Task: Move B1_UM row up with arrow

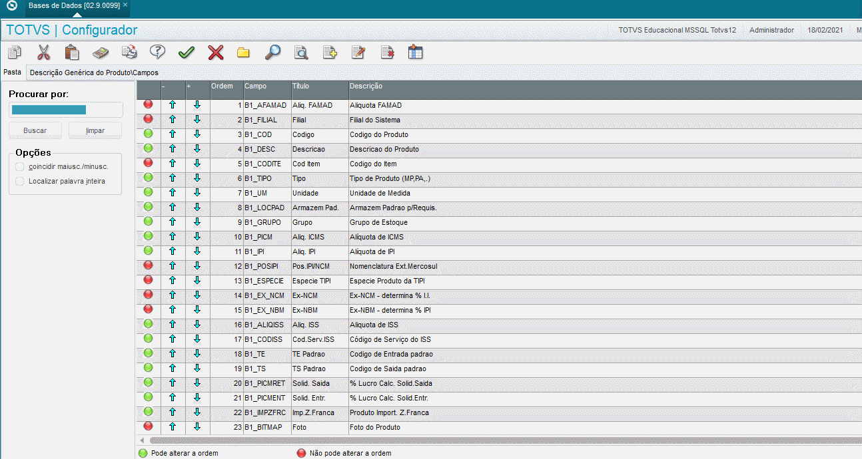Action: [x=173, y=193]
